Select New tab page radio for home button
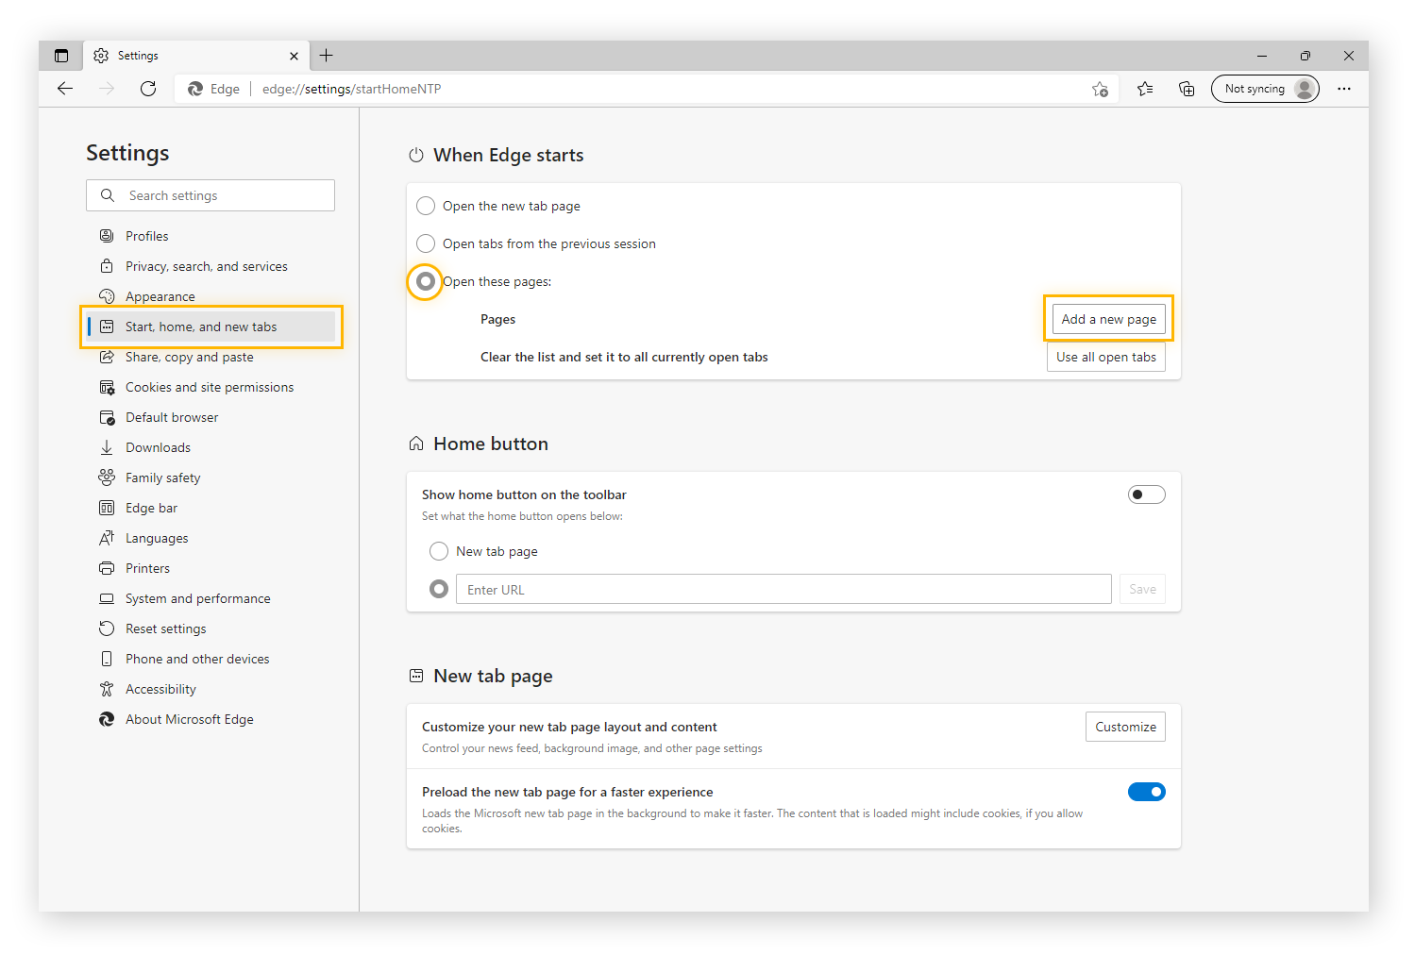1415x955 pixels. pos(439,551)
